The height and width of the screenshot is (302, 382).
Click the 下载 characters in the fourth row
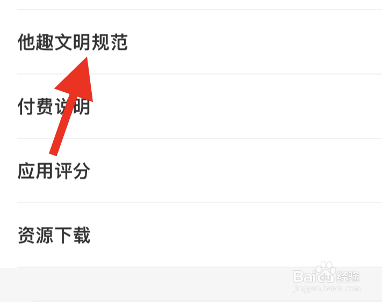coord(73,235)
